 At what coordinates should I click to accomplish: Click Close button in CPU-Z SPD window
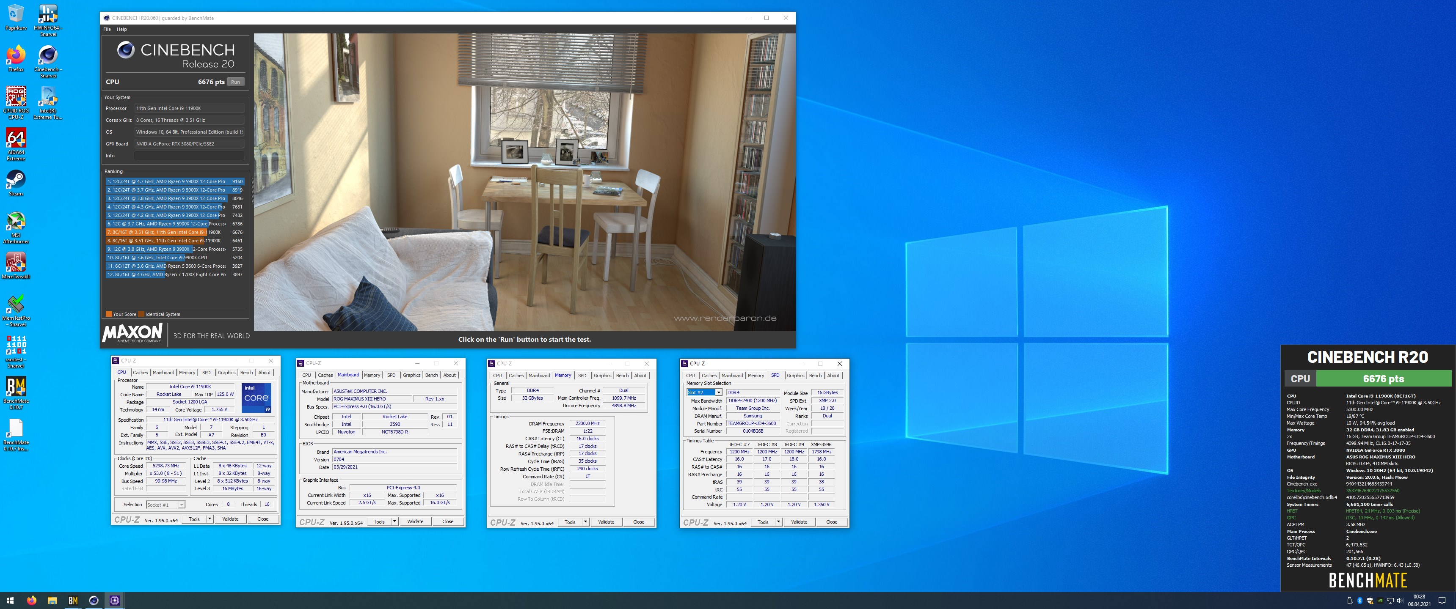(x=831, y=522)
